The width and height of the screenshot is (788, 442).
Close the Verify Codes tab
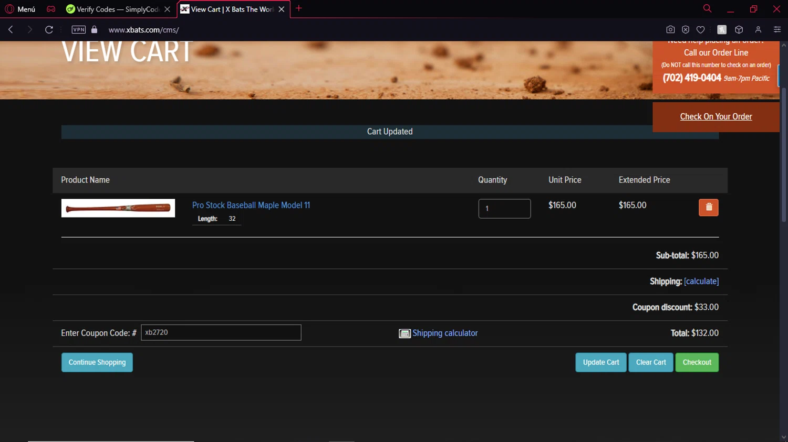pos(167,9)
